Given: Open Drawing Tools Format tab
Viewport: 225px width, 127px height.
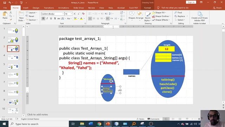Looking at the screenshot, I should (x=147, y=8).
